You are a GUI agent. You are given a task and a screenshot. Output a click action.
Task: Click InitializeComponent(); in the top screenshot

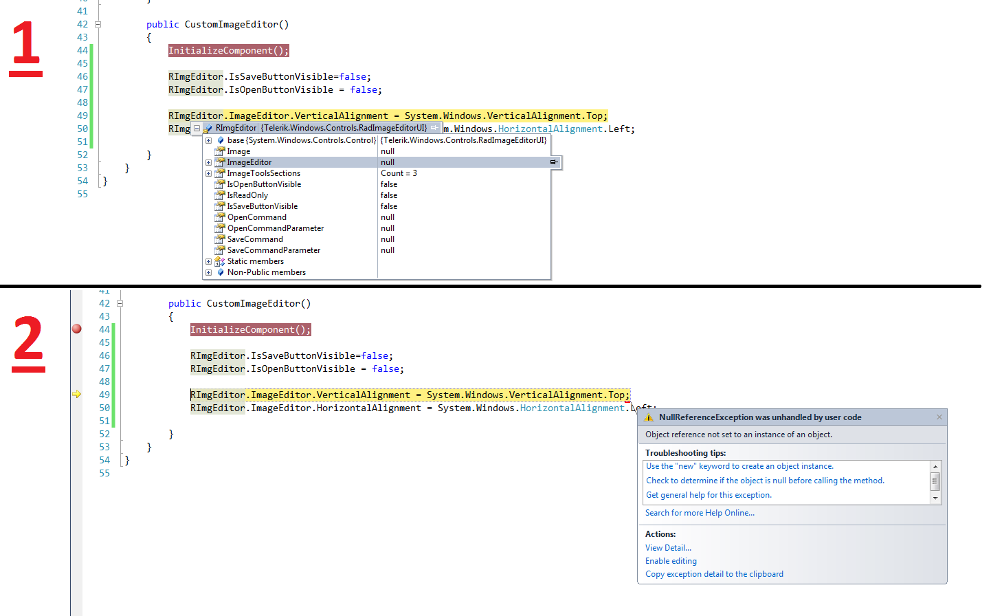[x=229, y=50]
